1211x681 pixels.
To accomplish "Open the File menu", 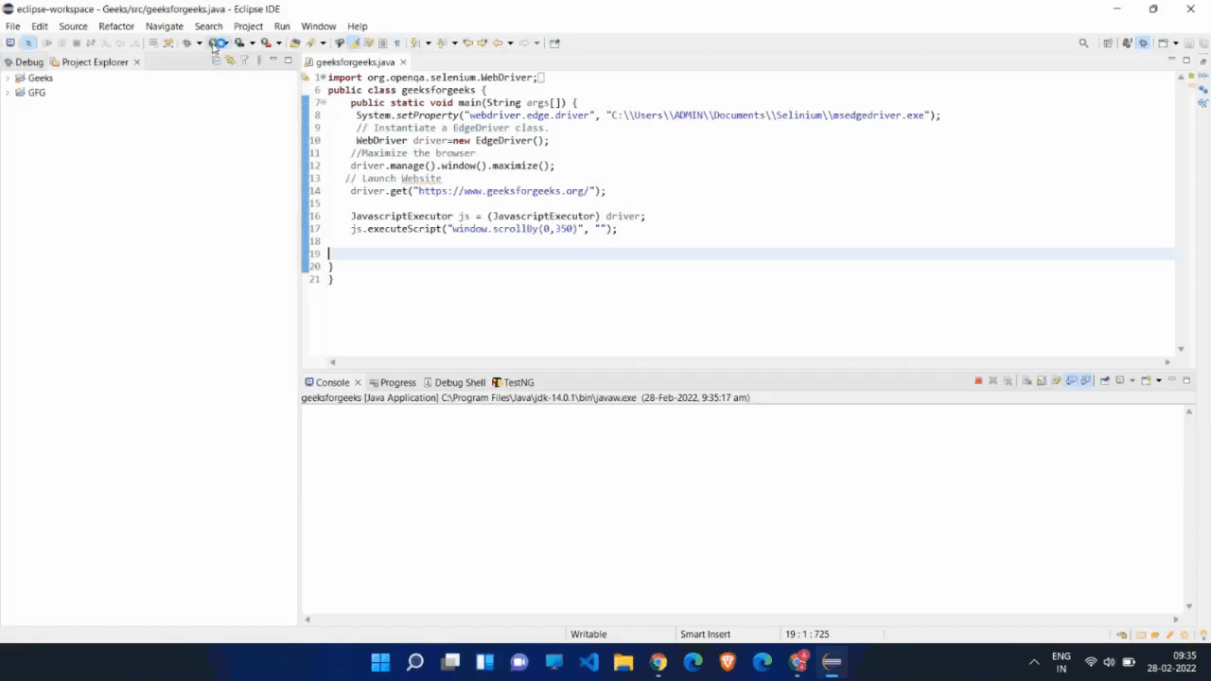I will click(x=12, y=26).
